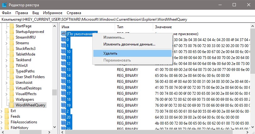Image resolution: width=255 pixels, height=134 pixels.
Task: Click the binary value icon for entry 2
Action: tap(63, 111)
